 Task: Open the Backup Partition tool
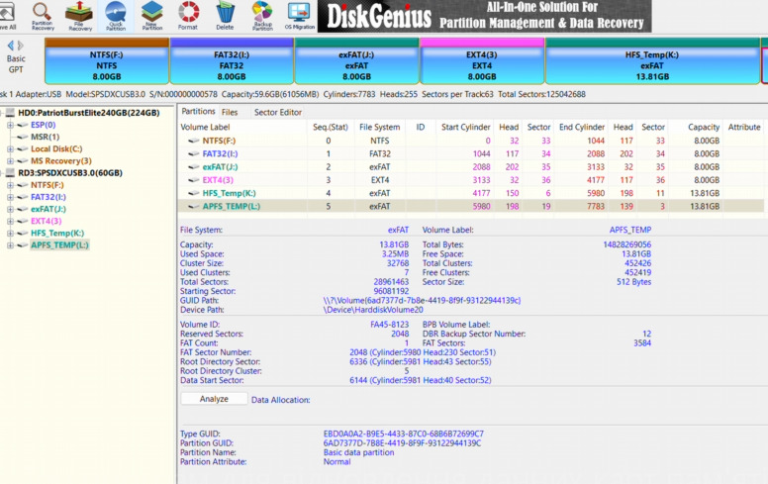(x=262, y=16)
